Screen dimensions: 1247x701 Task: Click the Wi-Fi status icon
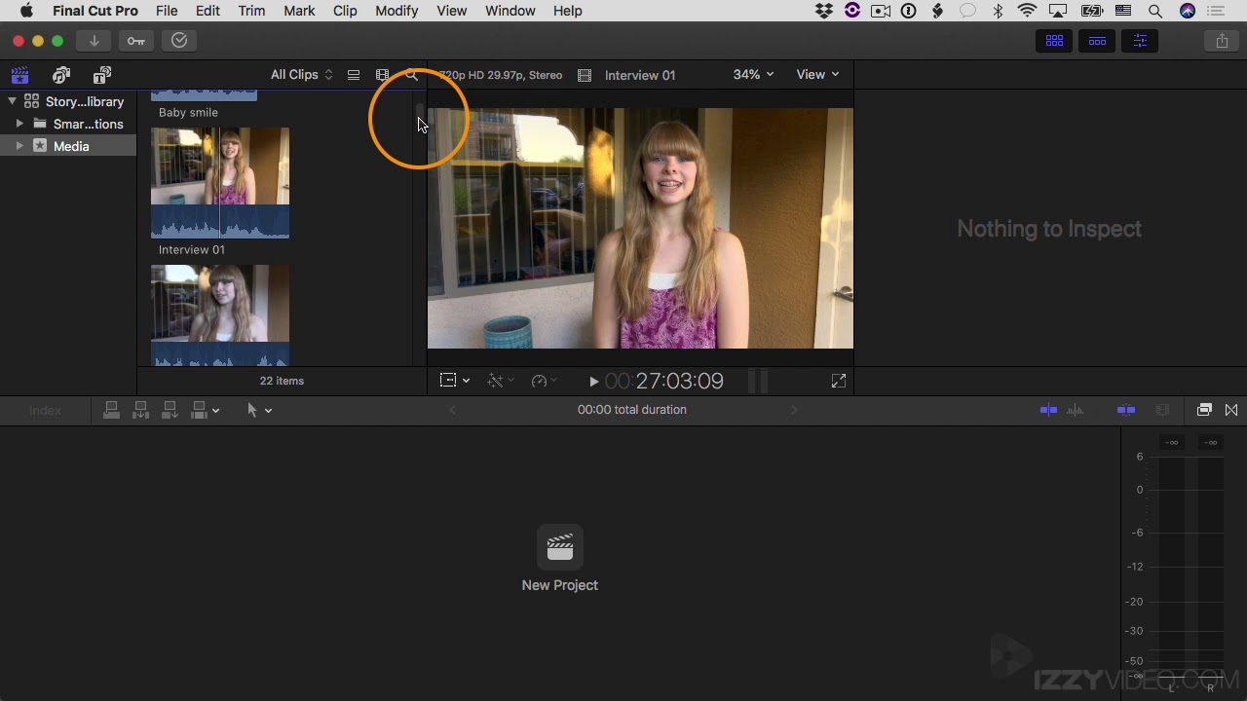(x=1027, y=11)
